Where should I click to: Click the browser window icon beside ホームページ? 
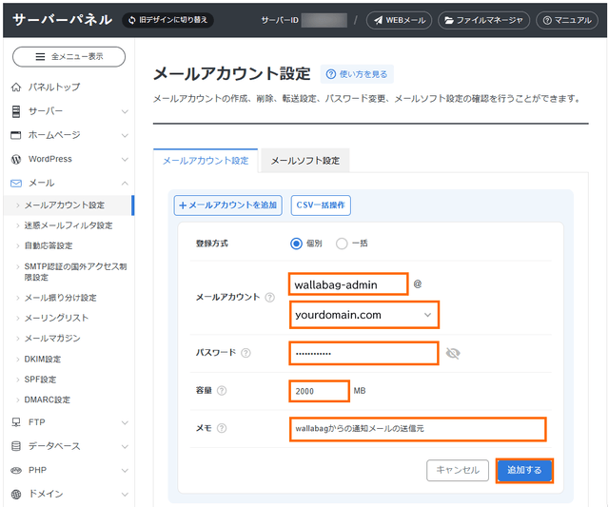(x=16, y=135)
